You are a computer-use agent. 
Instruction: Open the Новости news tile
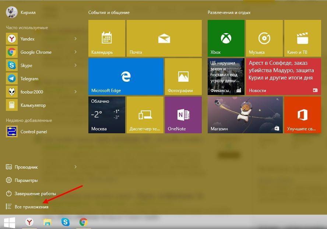(282, 76)
